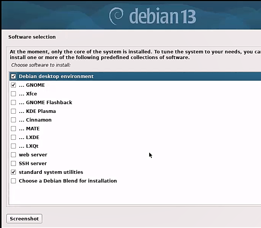
Task: Enable the SSH server checkbox
Action: click(x=14, y=164)
